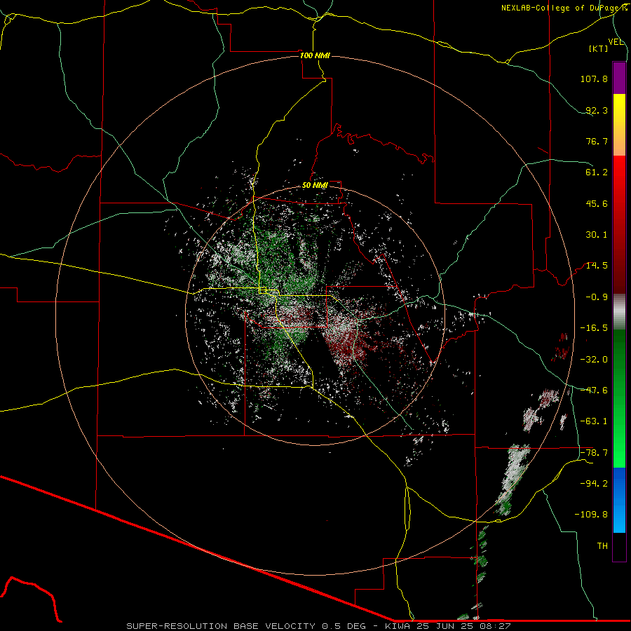Click the -78.7 legend value
Viewport: 631px width, 631px height.
pyautogui.click(x=594, y=453)
